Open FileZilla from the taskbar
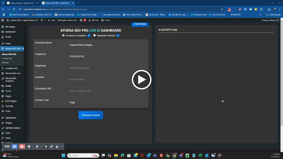The width and height of the screenshot is (283, 159). tap(161, 155)
